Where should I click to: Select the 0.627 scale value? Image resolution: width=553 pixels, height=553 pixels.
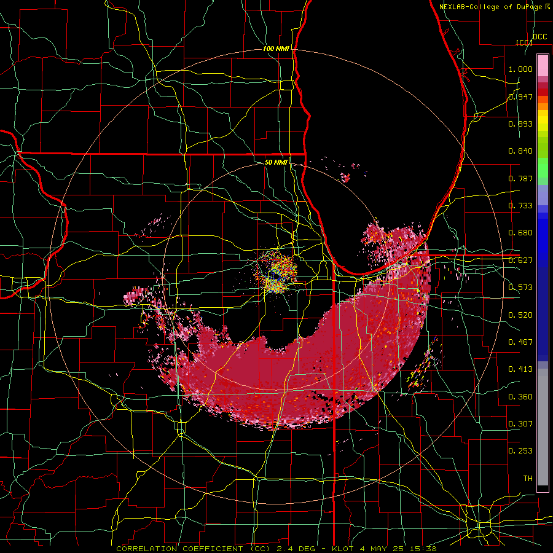(x=520, y=261)
